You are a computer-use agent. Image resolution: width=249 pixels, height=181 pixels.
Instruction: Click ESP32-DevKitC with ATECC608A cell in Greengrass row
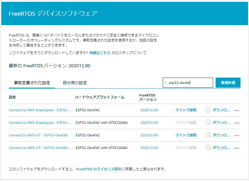(101, 123)
